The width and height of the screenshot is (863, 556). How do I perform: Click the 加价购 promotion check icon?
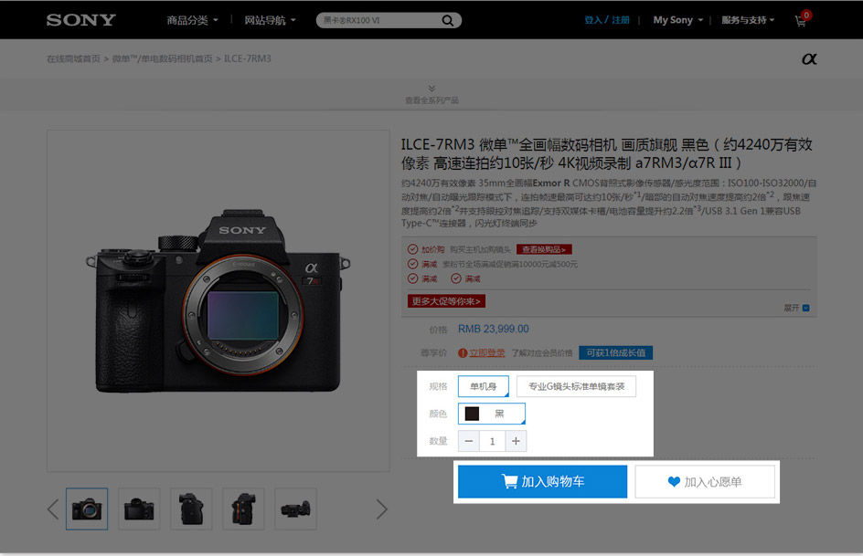[x=413, y=249]
